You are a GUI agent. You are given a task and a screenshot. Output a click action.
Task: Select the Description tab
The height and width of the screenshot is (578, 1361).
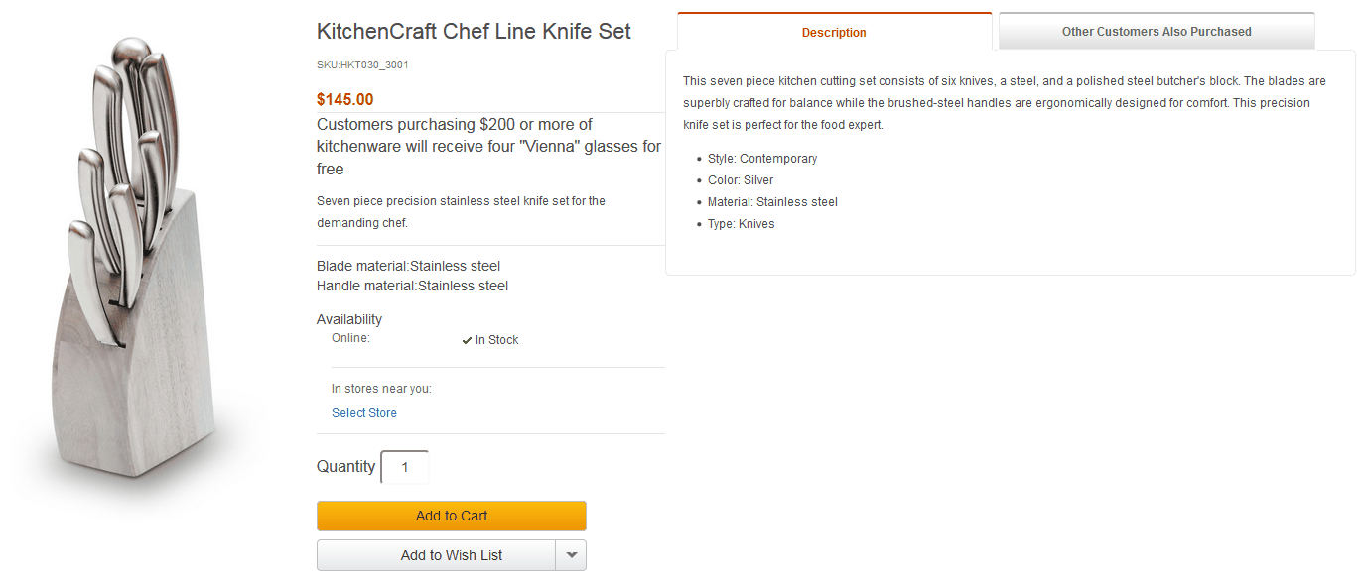point(834,31)
